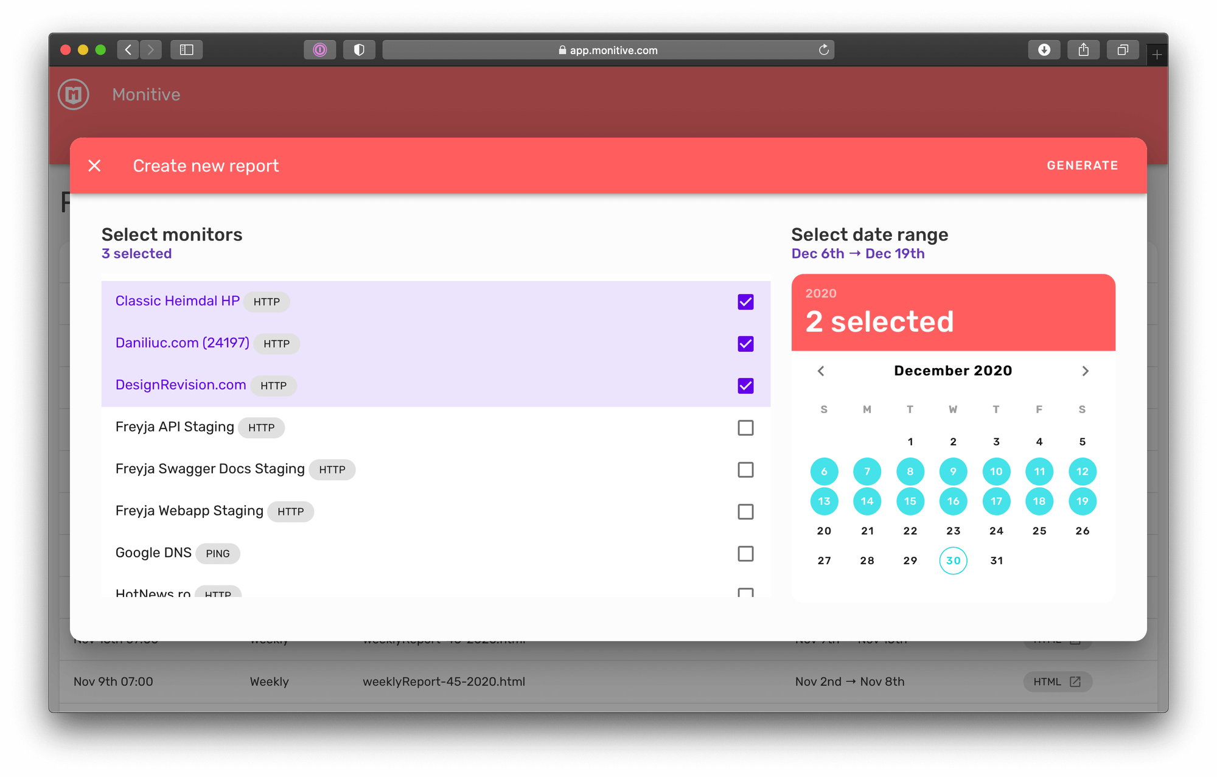1217x777 pixels.
Task: Expand the Freyja Webapp Staging checkbox selection
Action: point(745,512)
